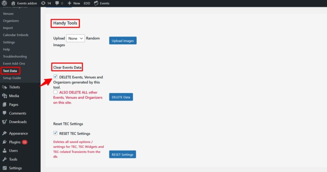Open the Help submenu item
This screenshot has width=327, height=172.
click(x=6, y=49)
